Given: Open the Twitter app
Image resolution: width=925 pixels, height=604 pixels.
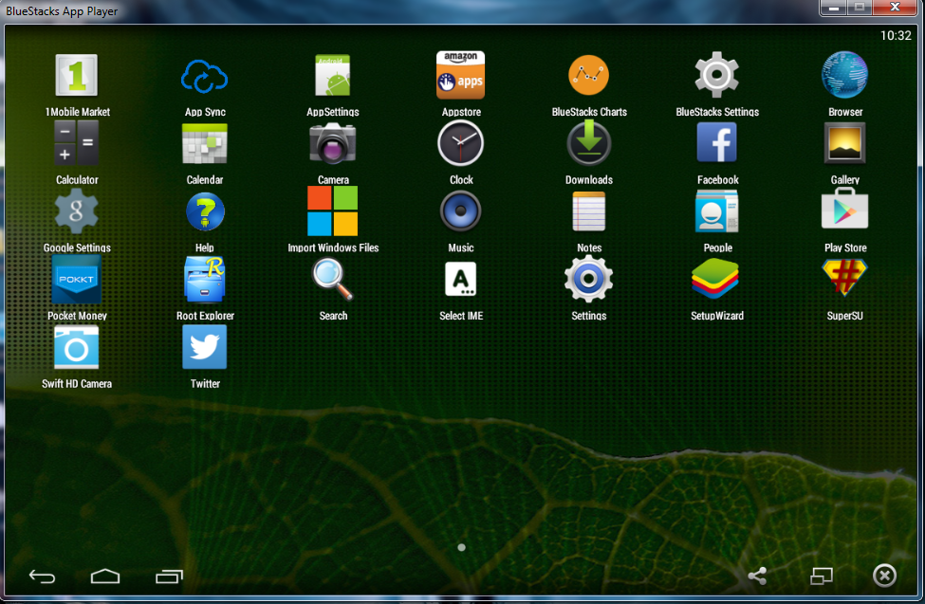Looking at the screenshot, I should [204, 347].
